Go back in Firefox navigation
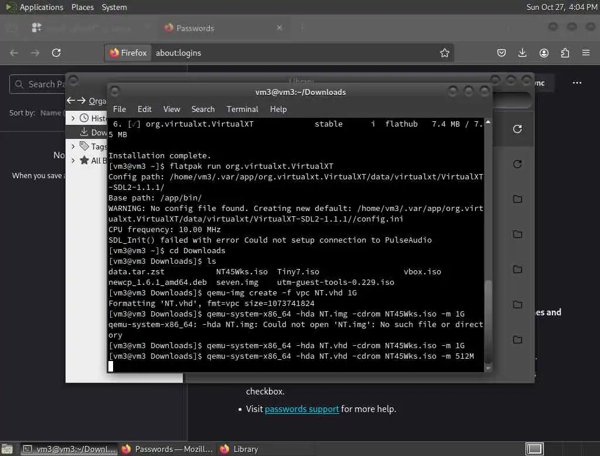600x456 pixels. (x=14, y=53)
